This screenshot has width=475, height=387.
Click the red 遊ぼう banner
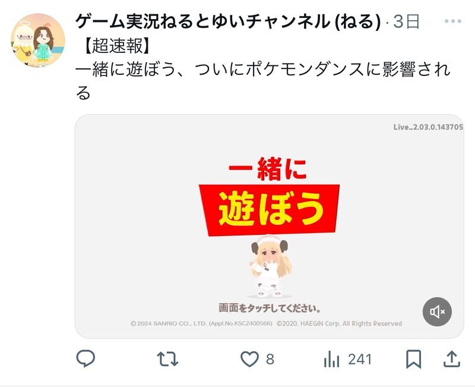click(270, 209)
